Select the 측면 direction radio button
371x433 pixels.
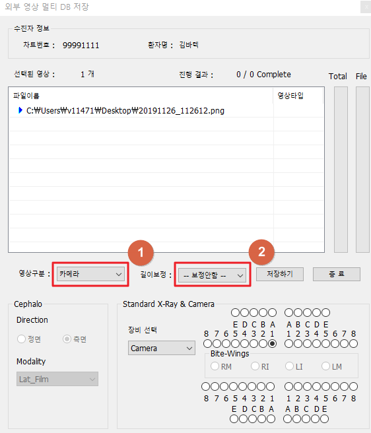tap(67, 339)
